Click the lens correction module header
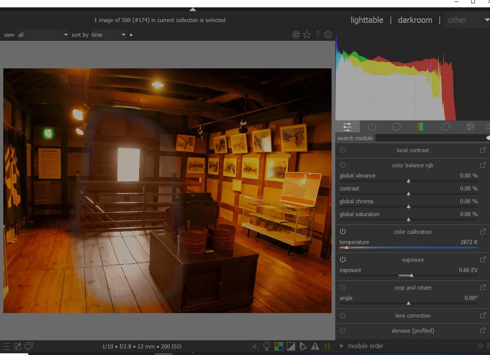Viewport: 490px width, 355px height. coord(412,315)
